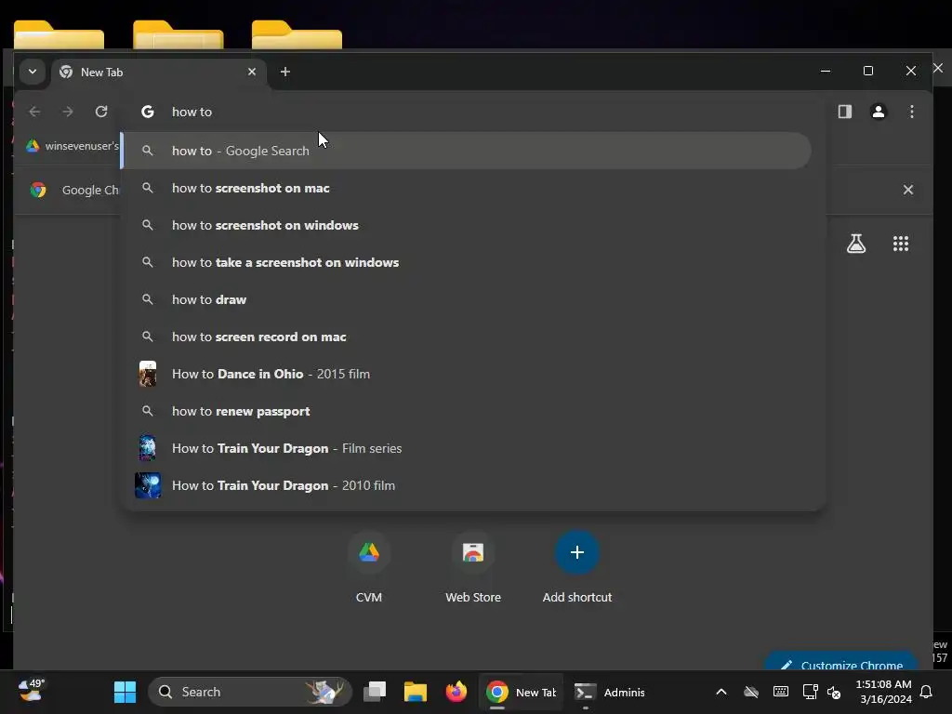Screen dimensions: 952x714
Task: Open the Windows weather widget
Action: click(x=32, y=691)
